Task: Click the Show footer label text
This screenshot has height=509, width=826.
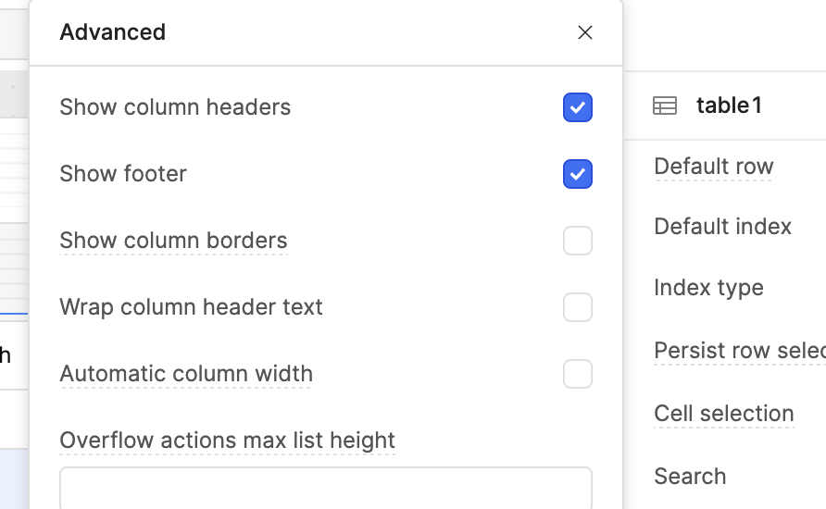Action: [x=123, y=174]
